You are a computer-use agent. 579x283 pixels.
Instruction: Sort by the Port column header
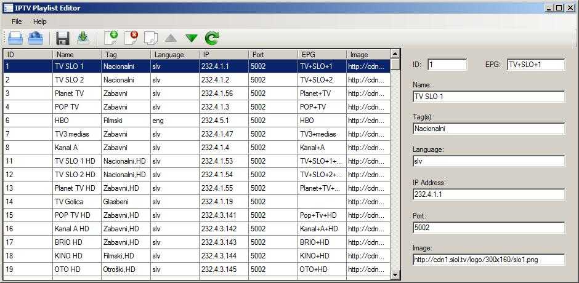273,55
